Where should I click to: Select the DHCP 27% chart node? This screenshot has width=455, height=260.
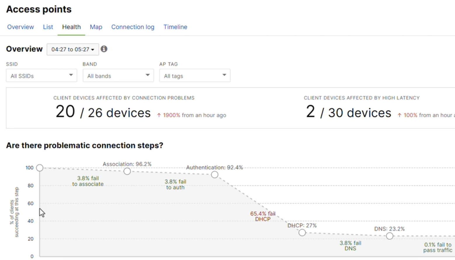(302, 233)
